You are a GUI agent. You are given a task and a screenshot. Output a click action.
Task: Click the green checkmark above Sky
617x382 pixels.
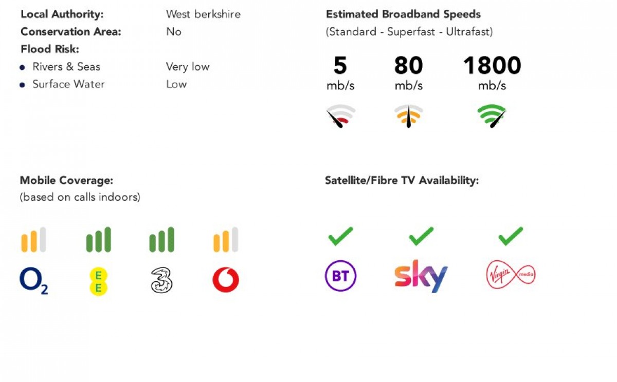(421, 236)
